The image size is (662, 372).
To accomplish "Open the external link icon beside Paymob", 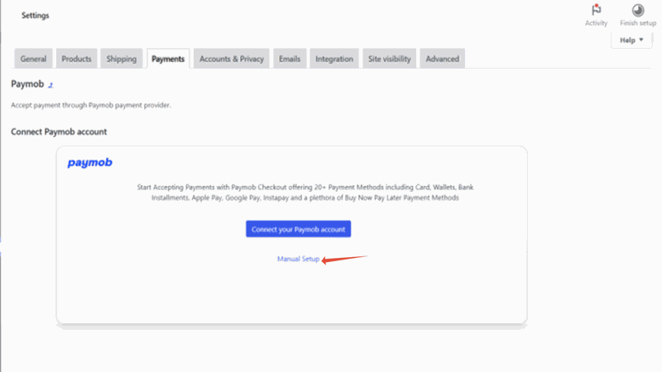I will click(50, 85).
